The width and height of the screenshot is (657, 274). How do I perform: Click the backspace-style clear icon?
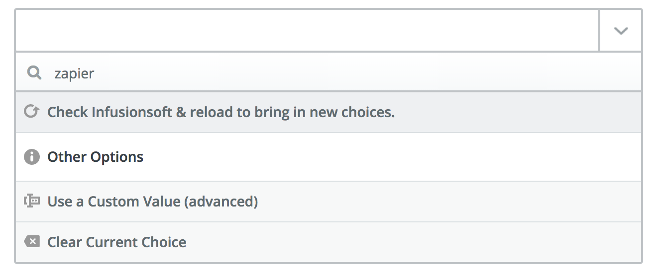32,242
